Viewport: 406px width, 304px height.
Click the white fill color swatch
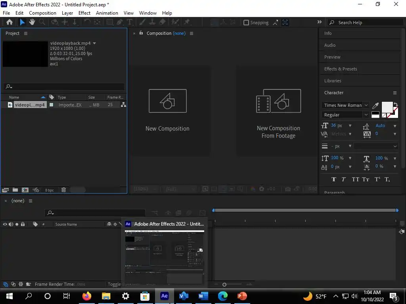click(x=387, y=107)
